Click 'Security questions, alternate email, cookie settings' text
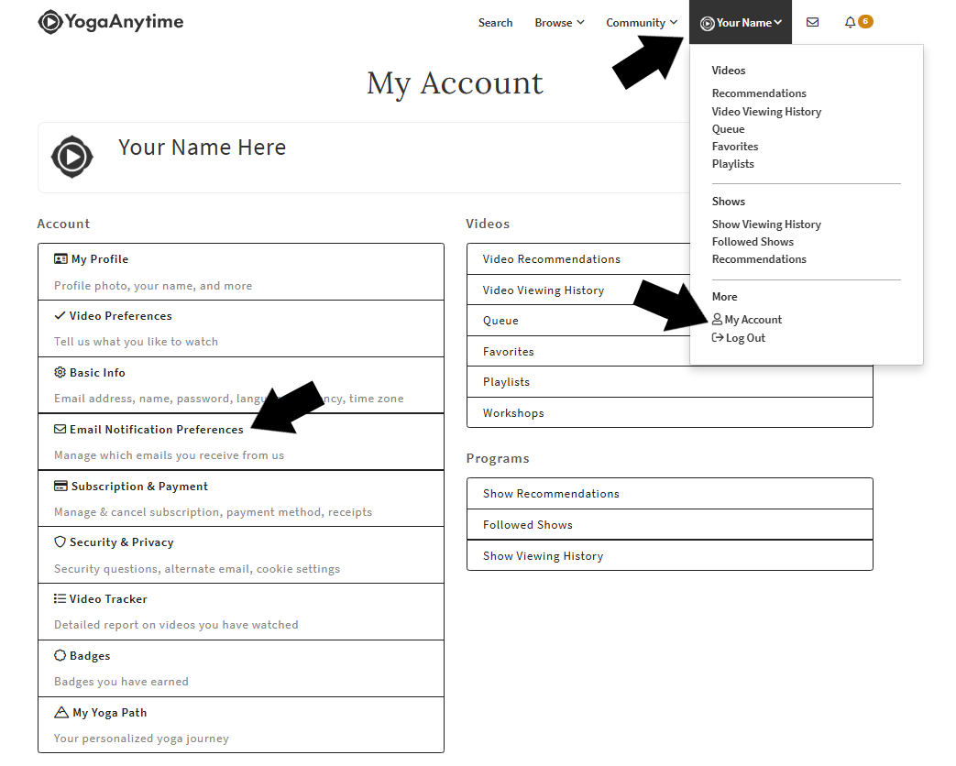956x766 pixels. [x=197, y=569]
